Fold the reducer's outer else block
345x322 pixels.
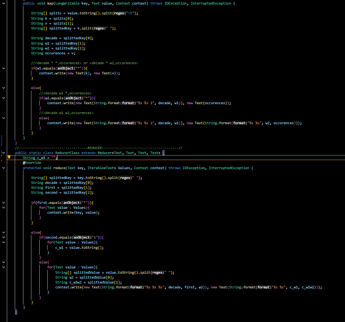pyautogui.click(x=4, y=232)
